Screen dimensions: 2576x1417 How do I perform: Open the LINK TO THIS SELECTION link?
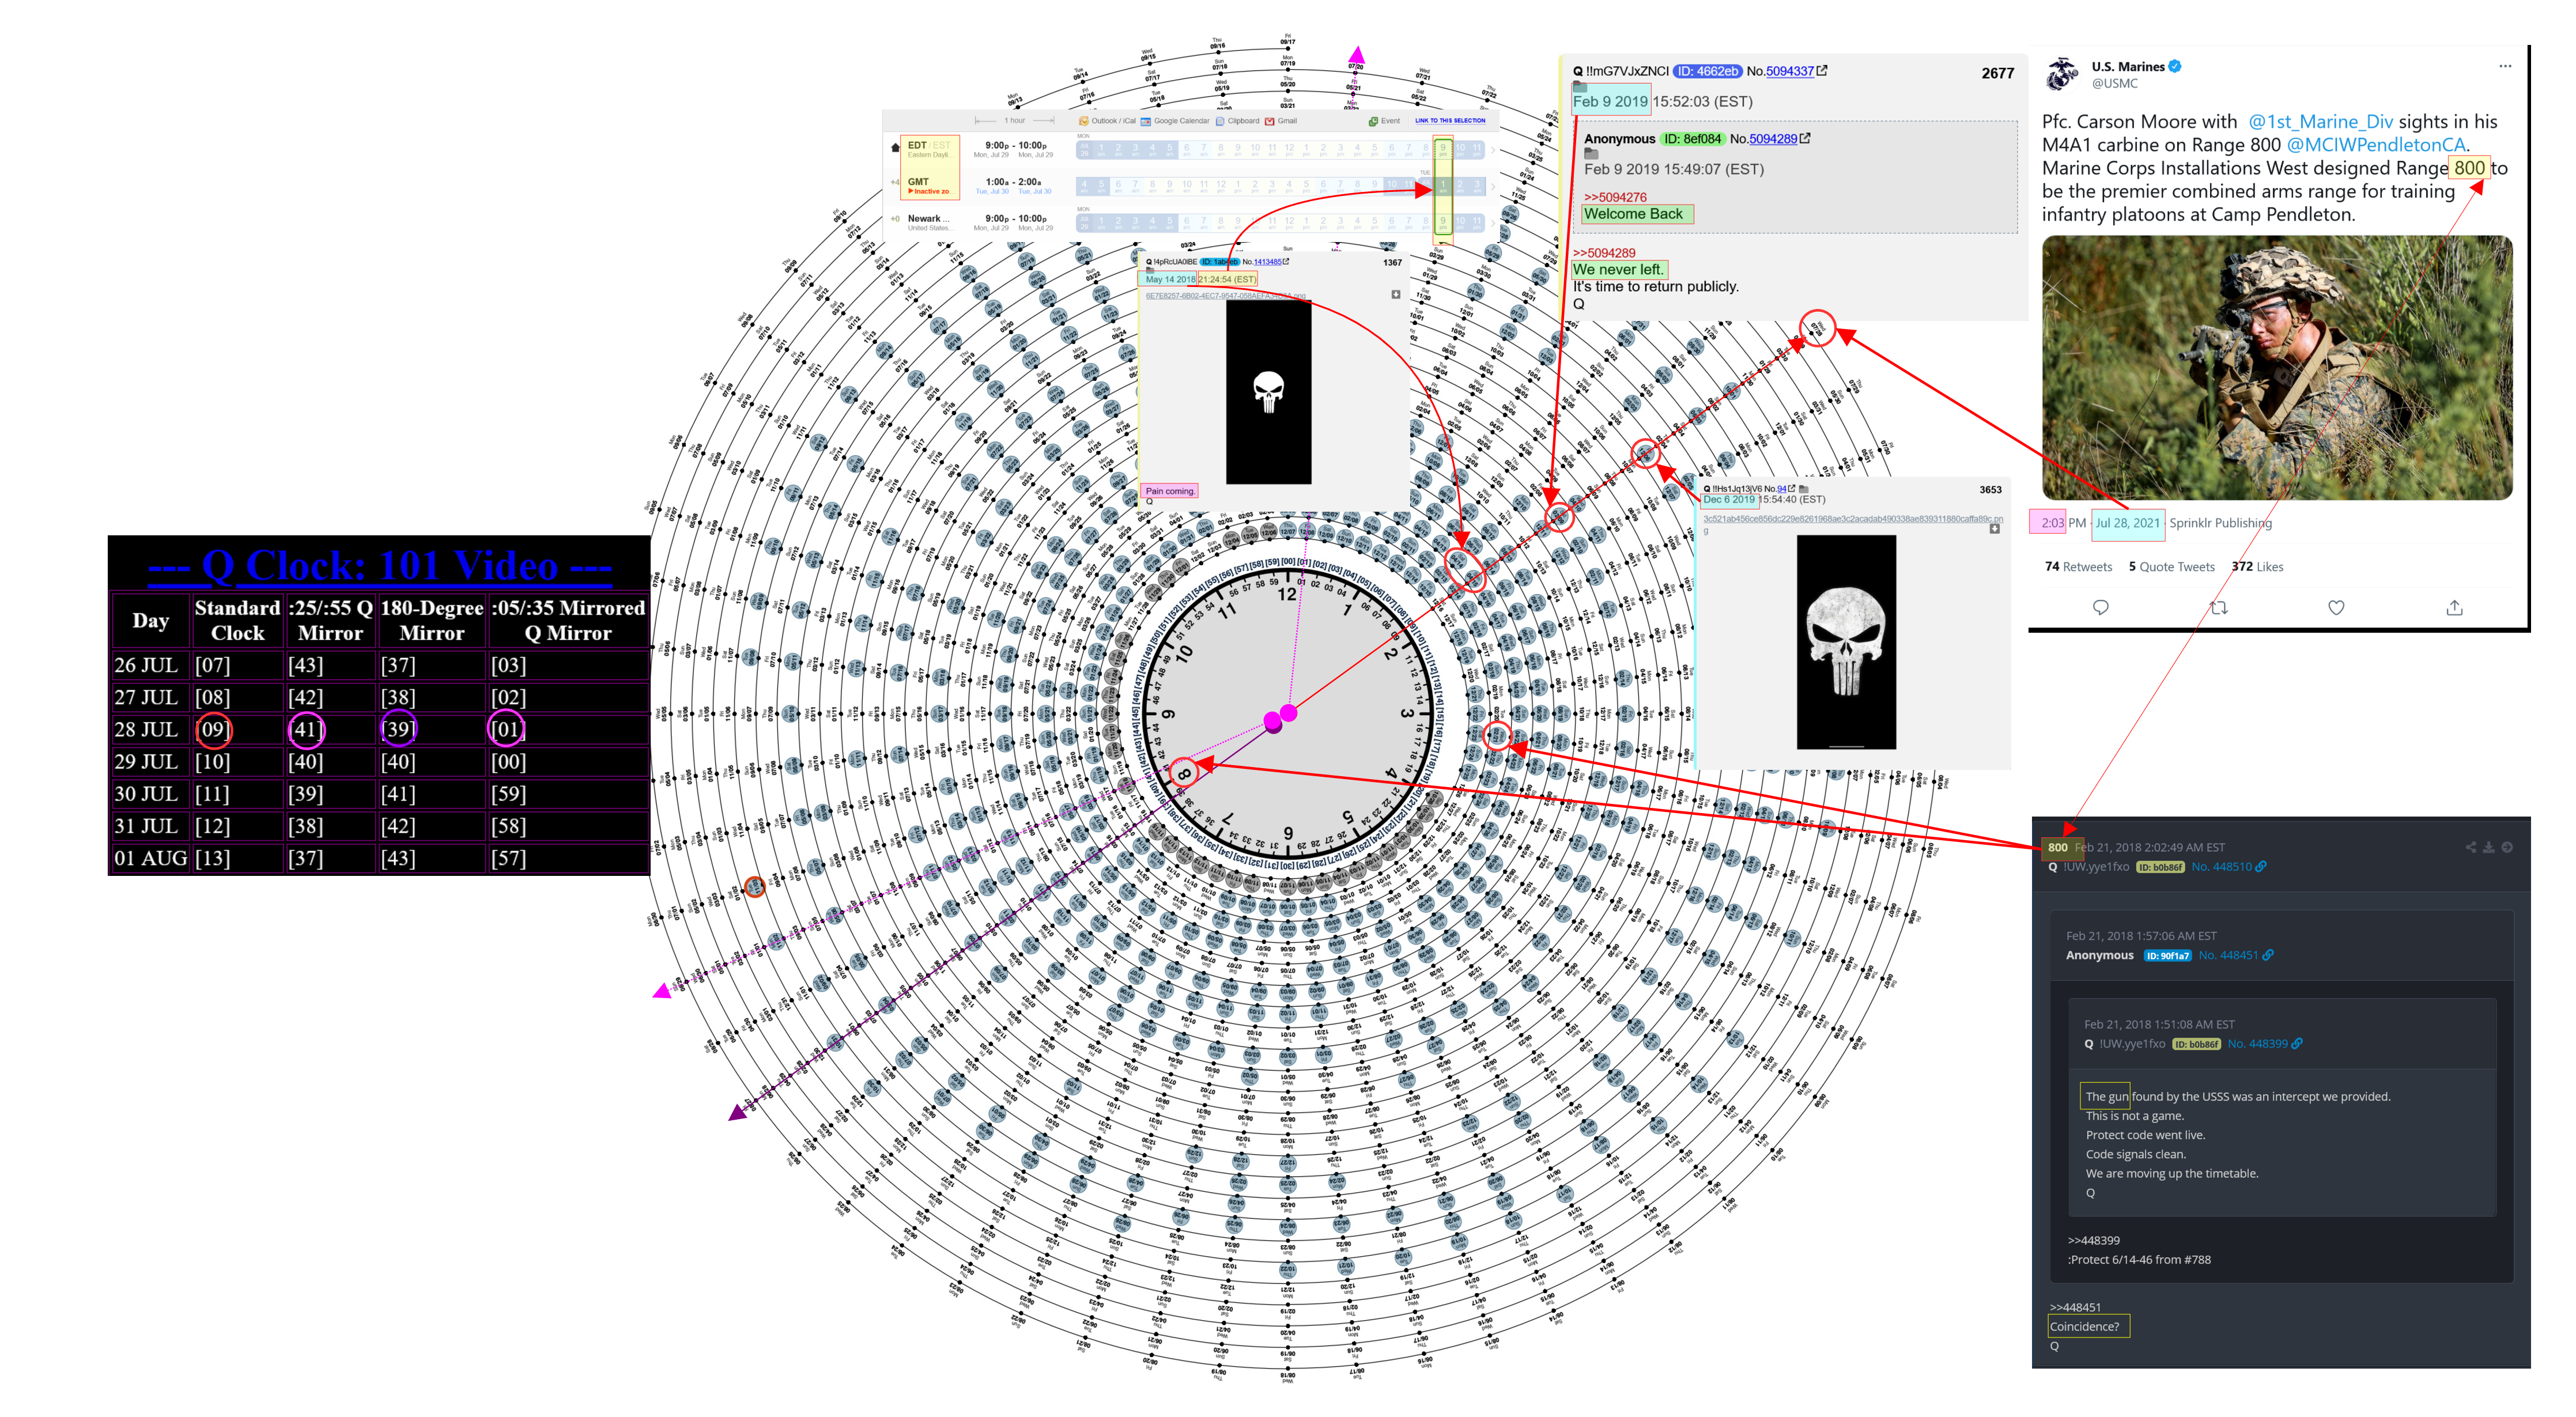(x=1450, y=121)
